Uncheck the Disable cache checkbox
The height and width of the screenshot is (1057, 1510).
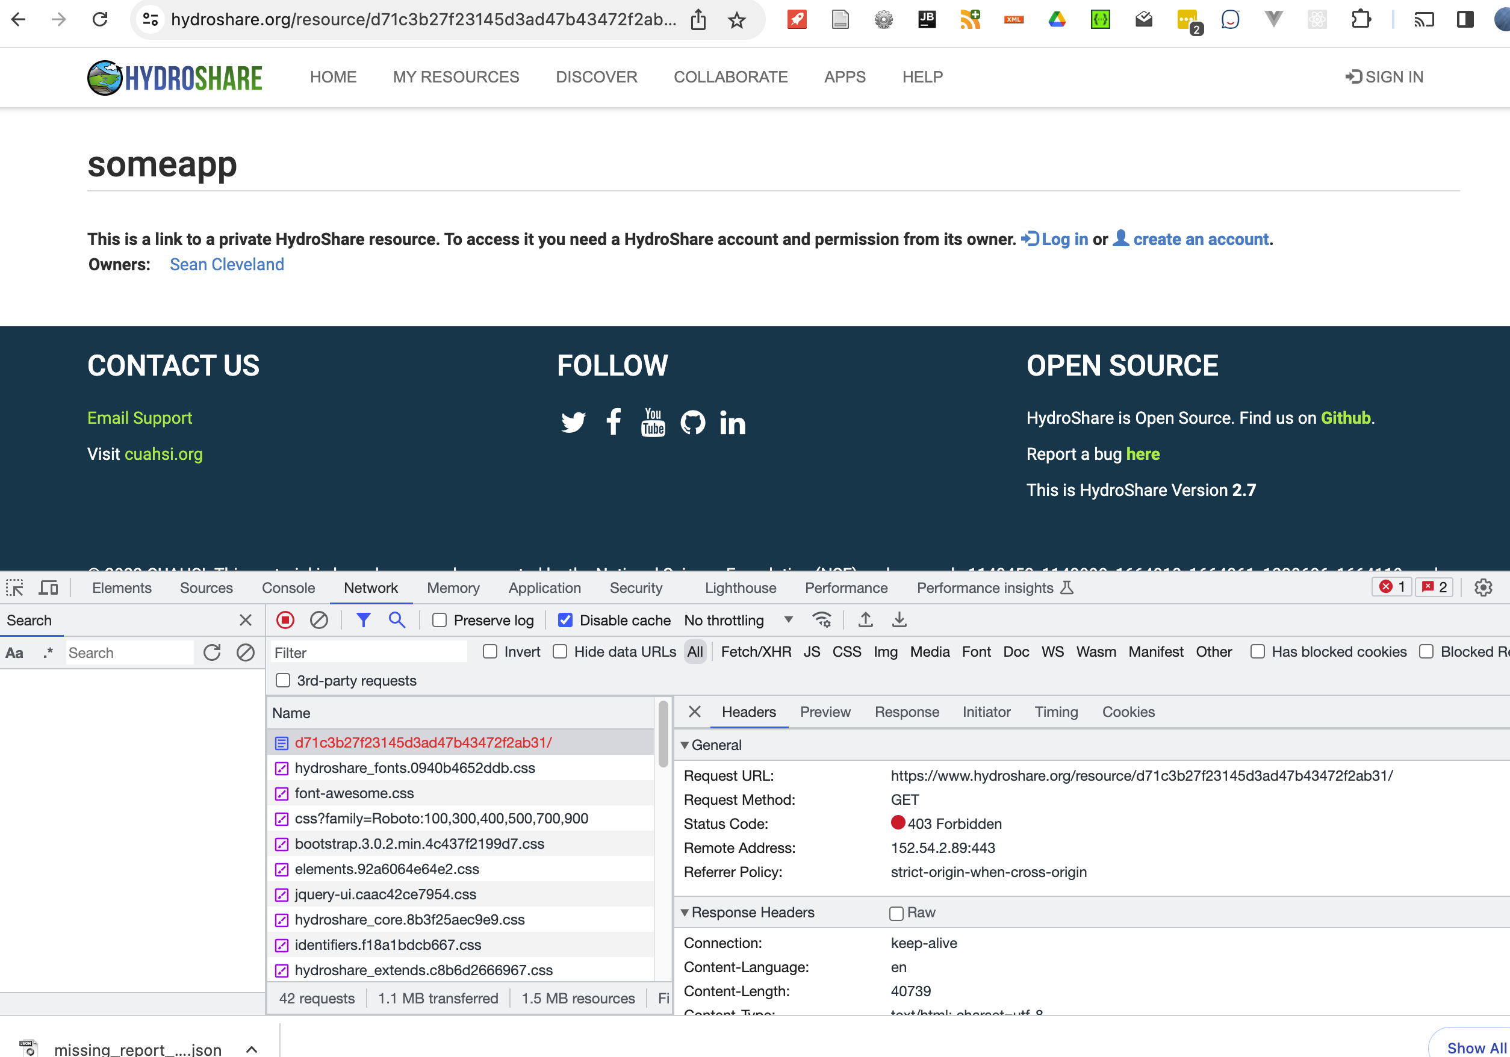tap(565, 620)
